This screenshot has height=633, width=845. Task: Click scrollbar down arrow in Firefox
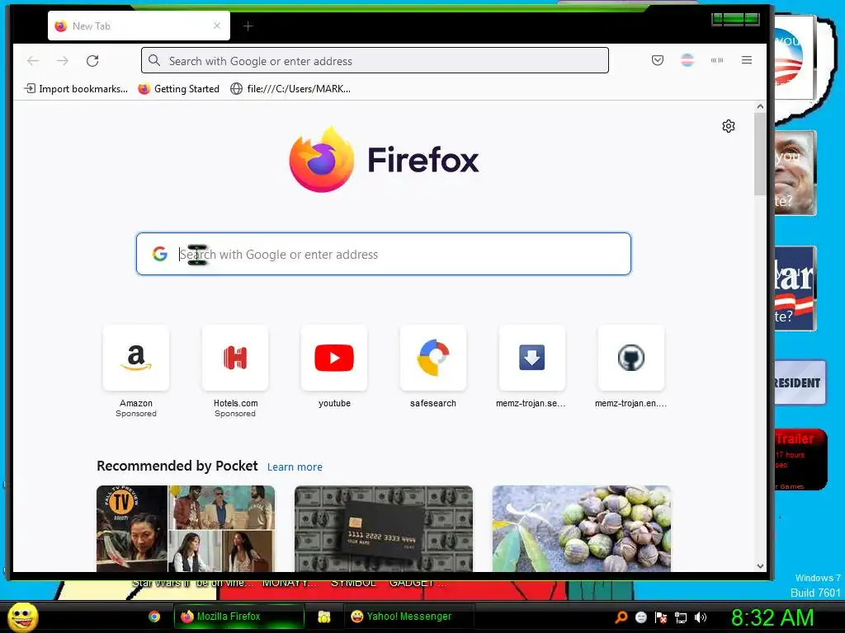coord(760,565)
